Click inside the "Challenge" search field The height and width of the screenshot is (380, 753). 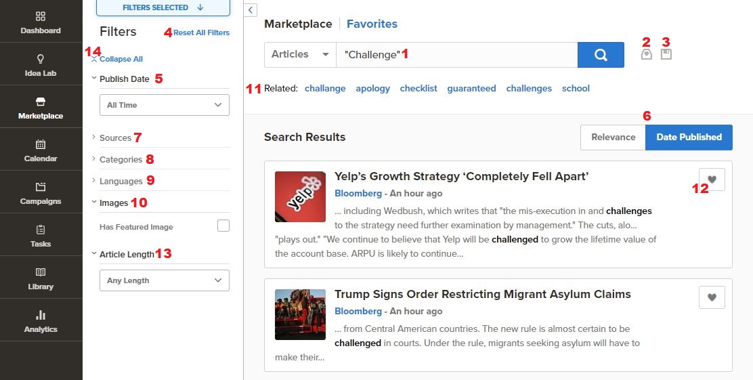456,55
